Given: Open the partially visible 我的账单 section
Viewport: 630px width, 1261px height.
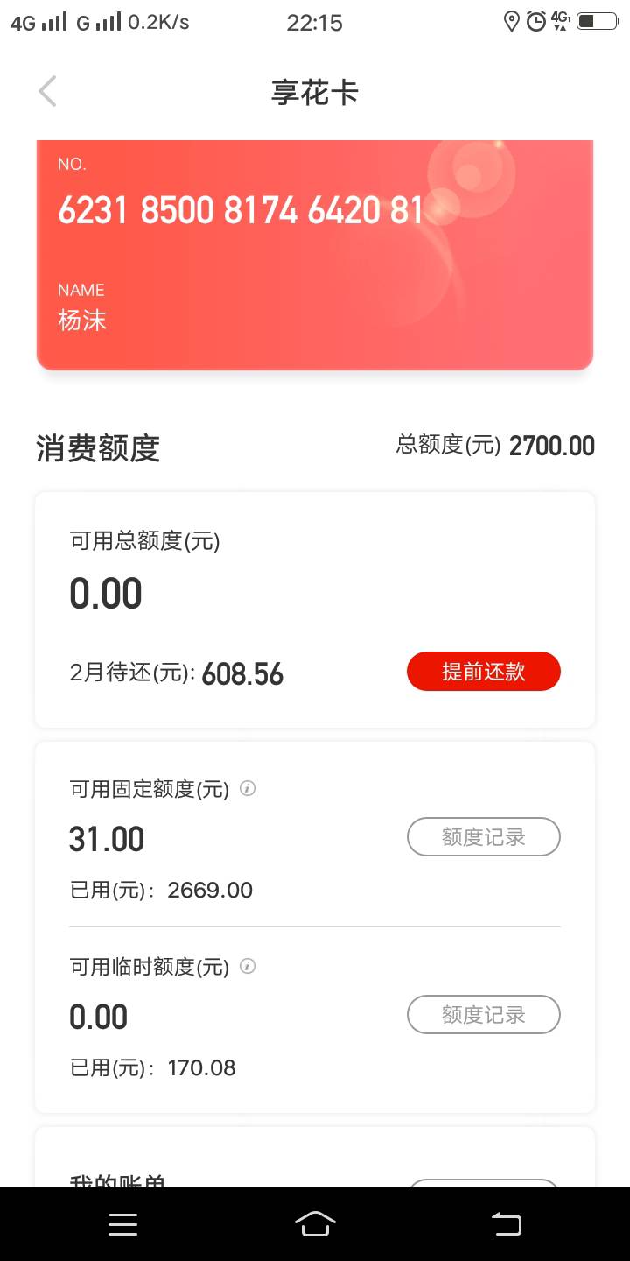Looking at the screenshot, I should click(x=315, y=1158).
